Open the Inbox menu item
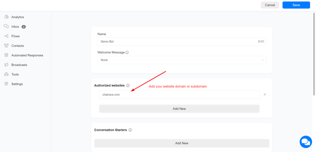316x152 pixels. click(15, 27)
